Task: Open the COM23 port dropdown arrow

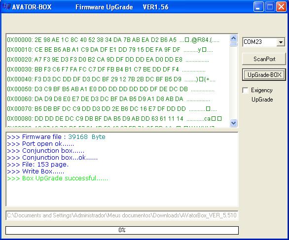Action: tap(281, 42)
